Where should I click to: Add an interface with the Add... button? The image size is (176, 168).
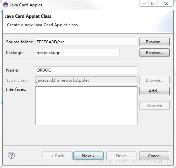click(155, 91)
